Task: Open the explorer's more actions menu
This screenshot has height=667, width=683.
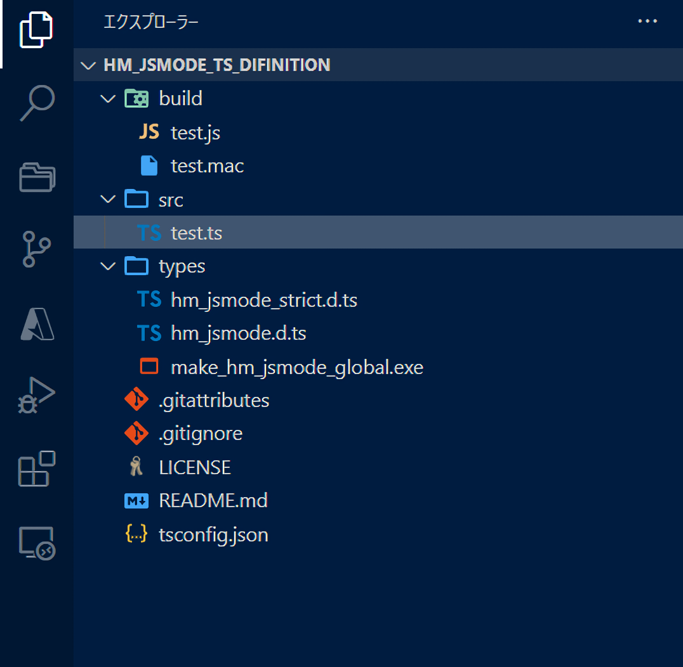Action: (x=647, y=22)
